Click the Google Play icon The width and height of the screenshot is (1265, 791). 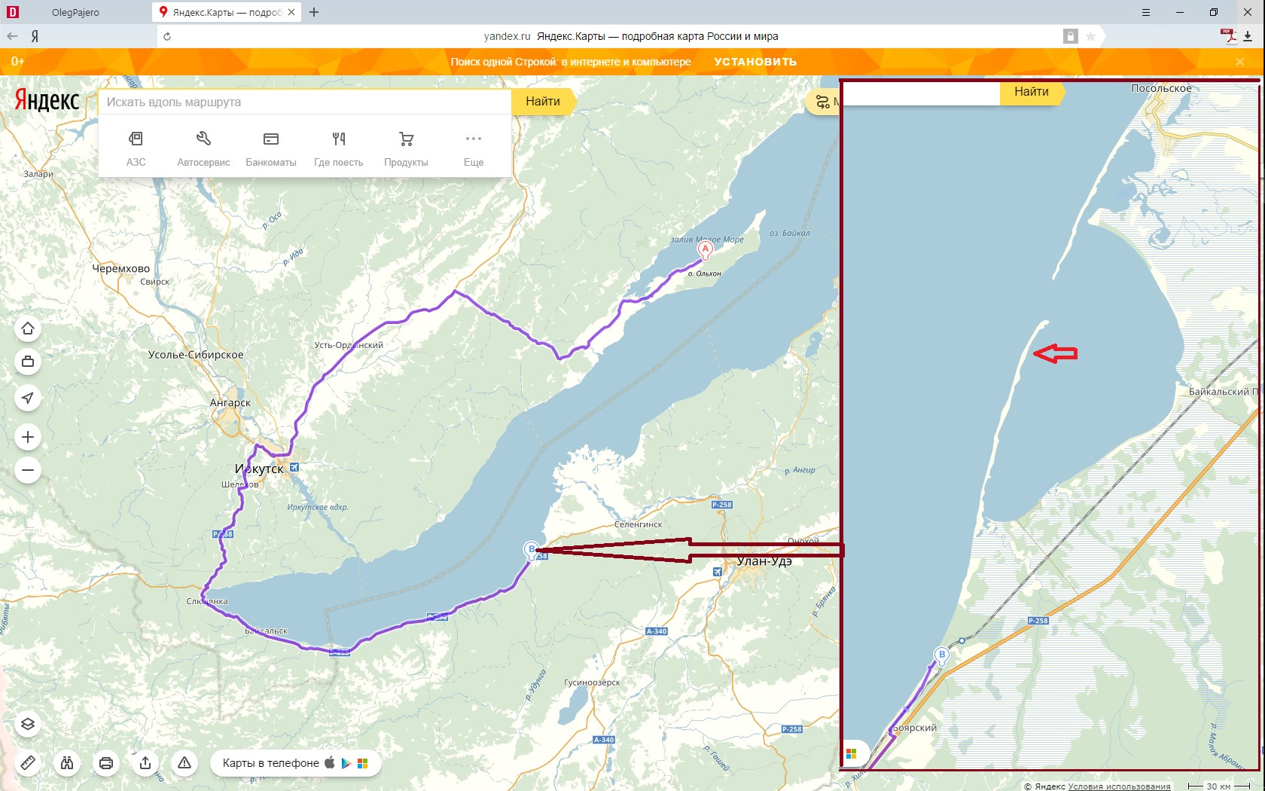pyautogui.click(x=346, y=763)
